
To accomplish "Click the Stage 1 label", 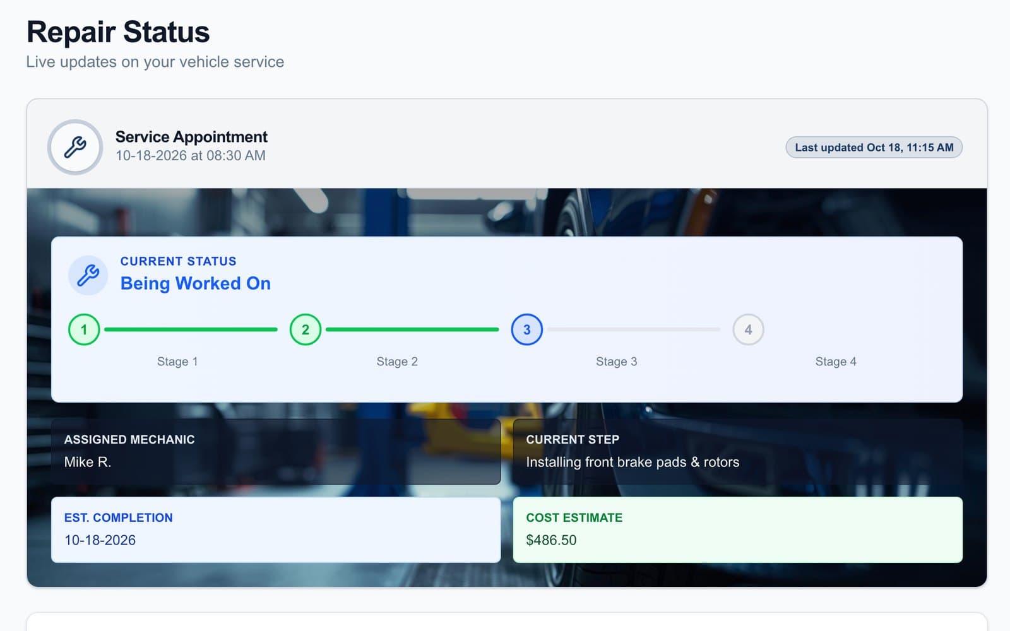I will pos(177,362).
